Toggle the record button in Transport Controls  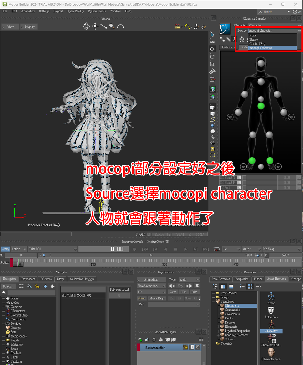pos(134,249)
